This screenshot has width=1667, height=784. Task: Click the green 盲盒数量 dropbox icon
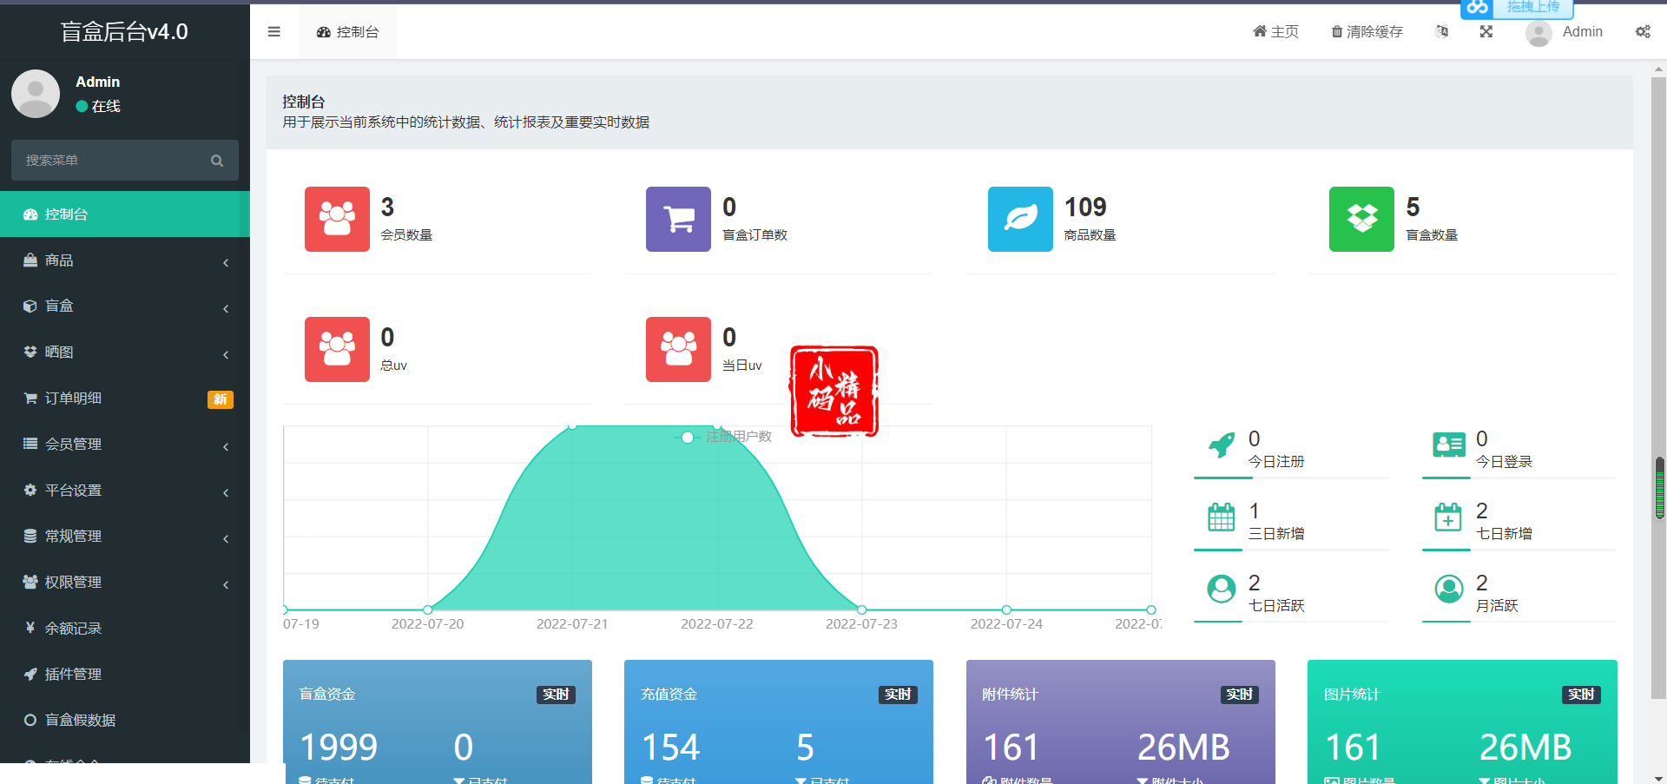coord(1361,219)
